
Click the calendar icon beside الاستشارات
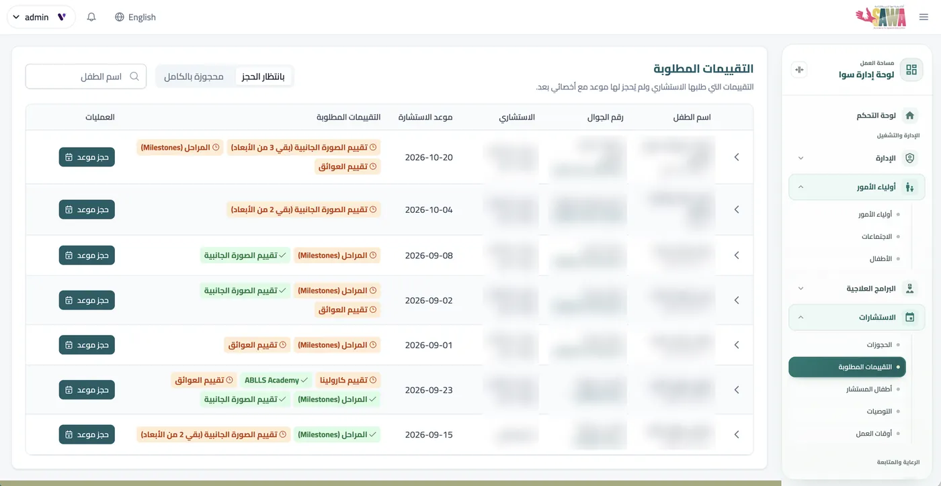click(910, 318)
